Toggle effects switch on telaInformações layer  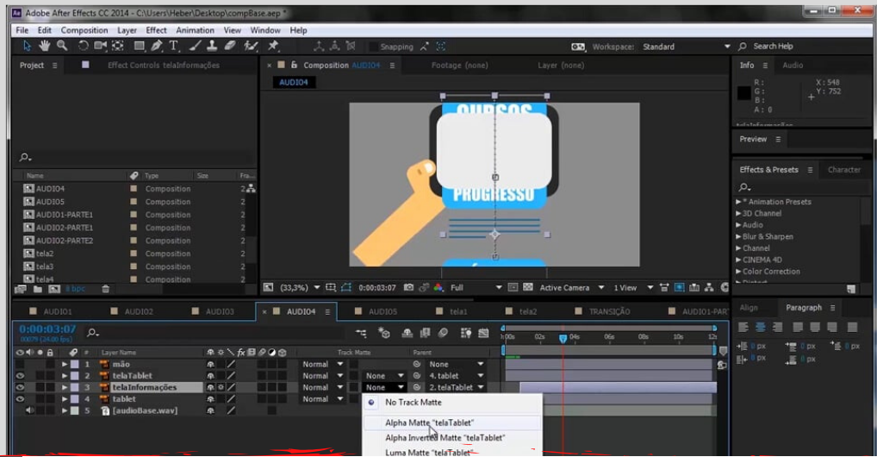(x=221, y=387)
